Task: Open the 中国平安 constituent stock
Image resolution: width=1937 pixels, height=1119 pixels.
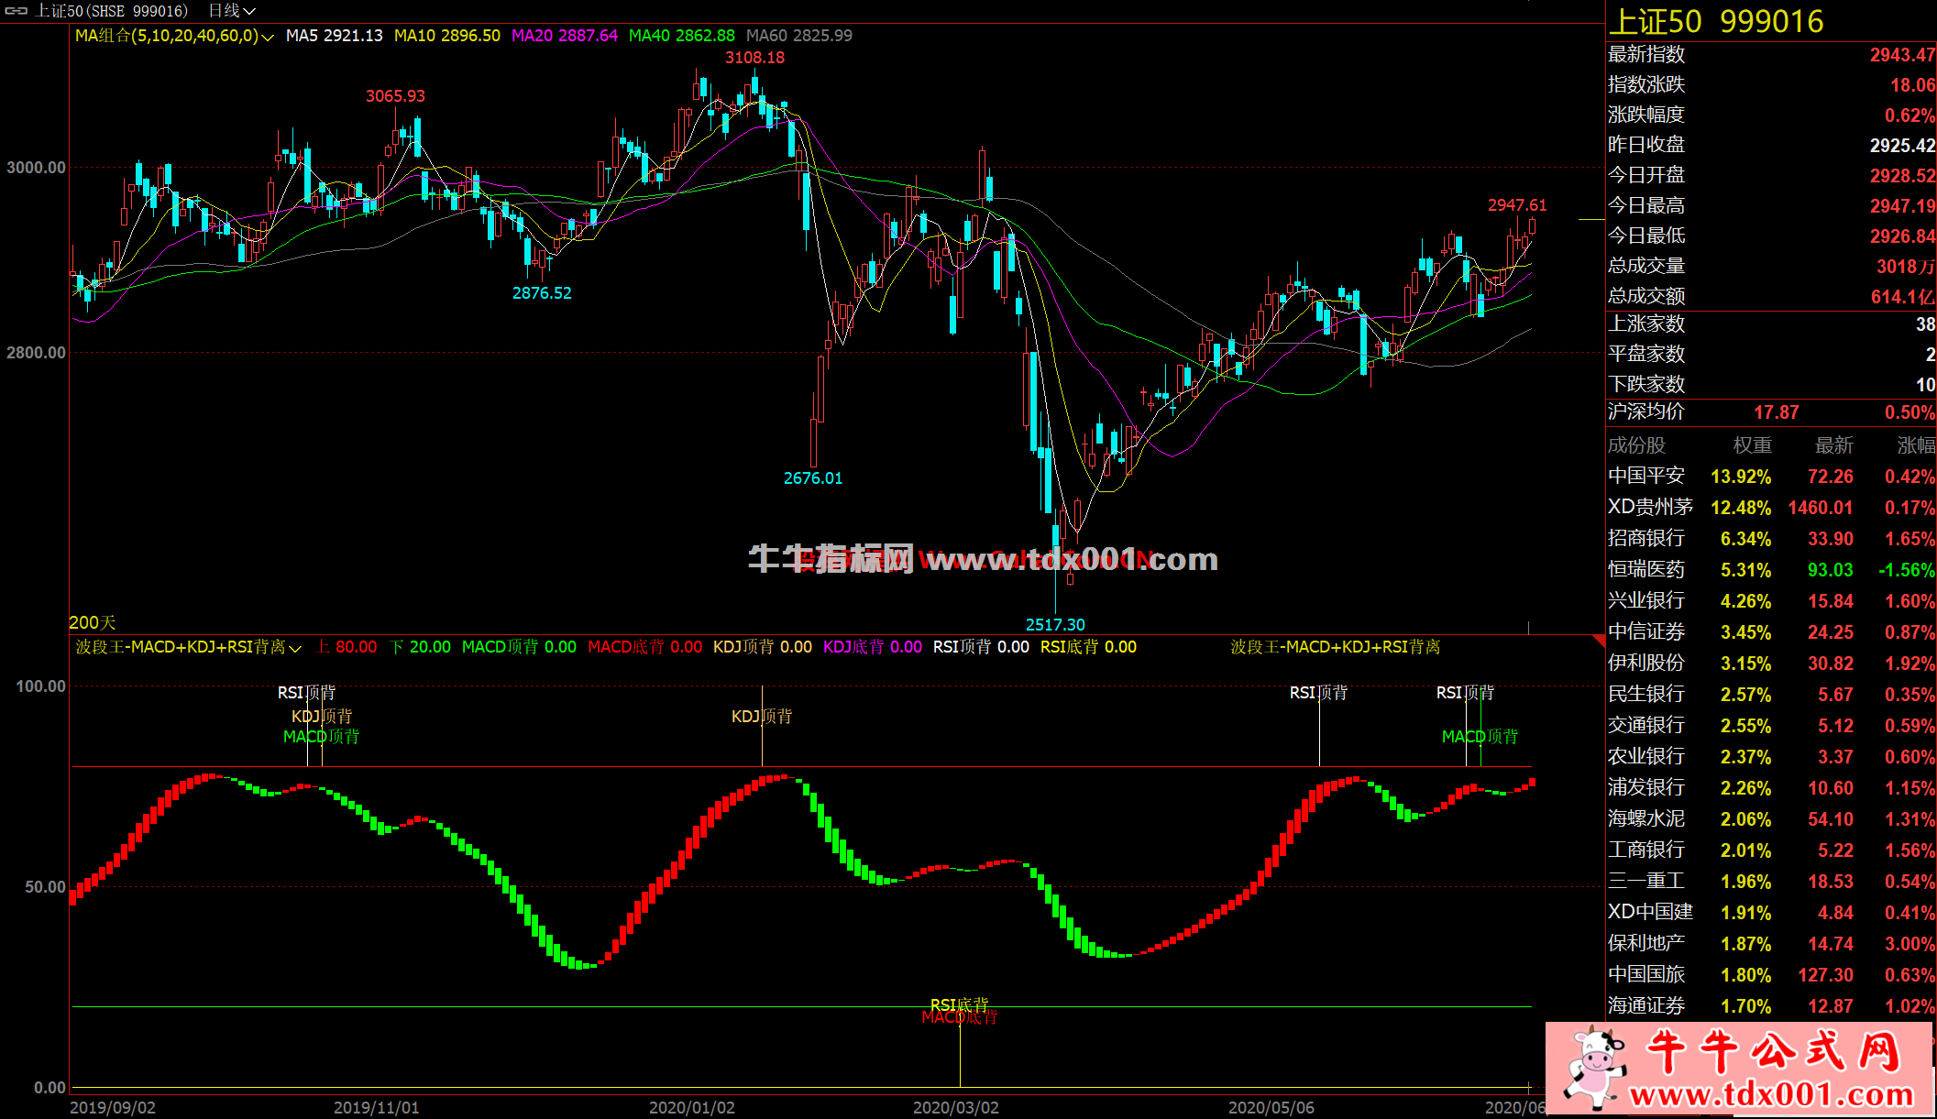Action: 1646,477
